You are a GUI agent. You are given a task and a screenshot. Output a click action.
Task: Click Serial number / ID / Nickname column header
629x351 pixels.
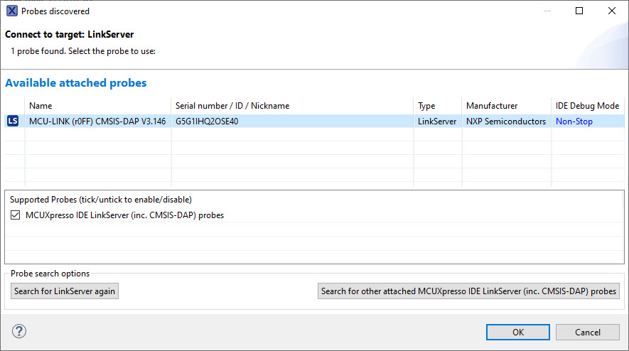232,106
